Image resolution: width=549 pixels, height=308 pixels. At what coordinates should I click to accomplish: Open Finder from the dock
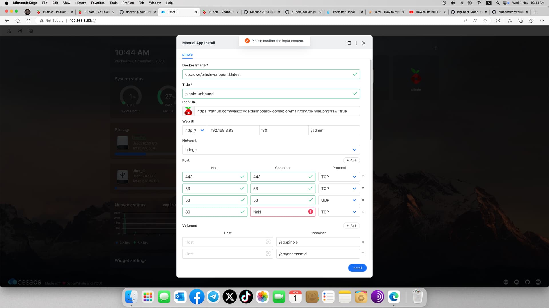pos(131,297)
